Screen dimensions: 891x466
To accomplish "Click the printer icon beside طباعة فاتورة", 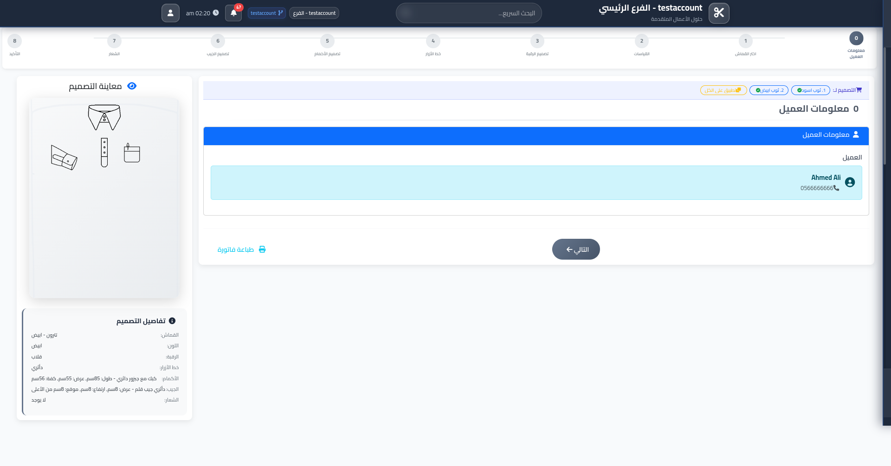I will pyautogui.click(x=263, y=249).
